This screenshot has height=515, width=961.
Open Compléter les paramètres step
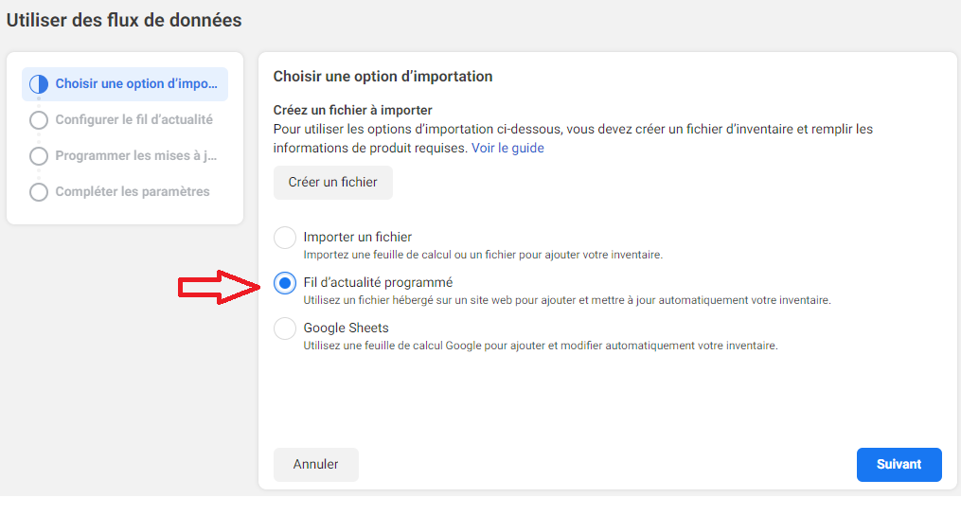tap(119, 192)
